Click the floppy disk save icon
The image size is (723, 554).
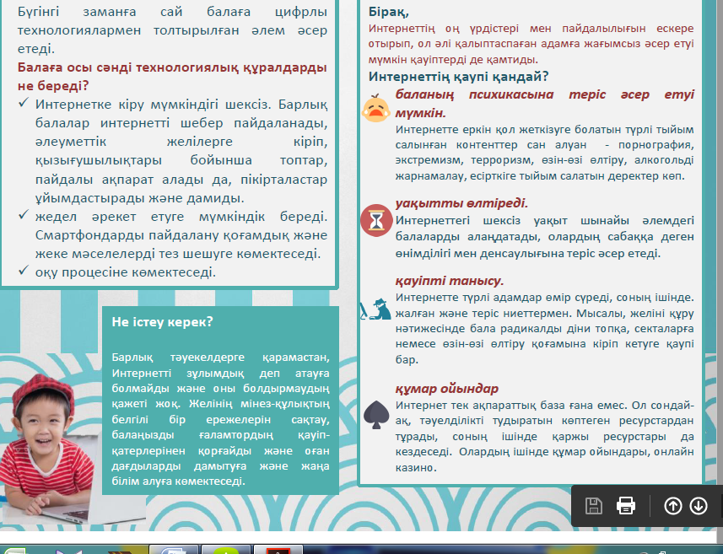[594, 506]
